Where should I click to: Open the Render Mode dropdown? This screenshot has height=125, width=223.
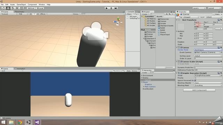pyautogui.click(x=208, y=50)
